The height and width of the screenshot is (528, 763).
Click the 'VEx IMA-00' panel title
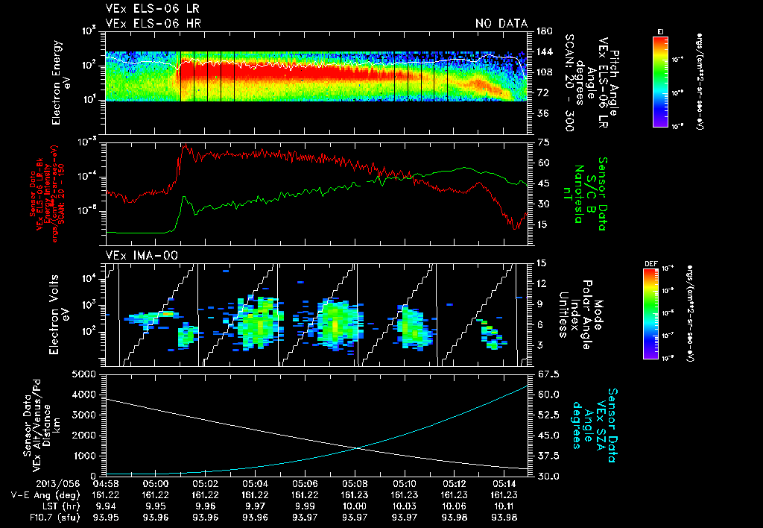[x=142, y=256]
